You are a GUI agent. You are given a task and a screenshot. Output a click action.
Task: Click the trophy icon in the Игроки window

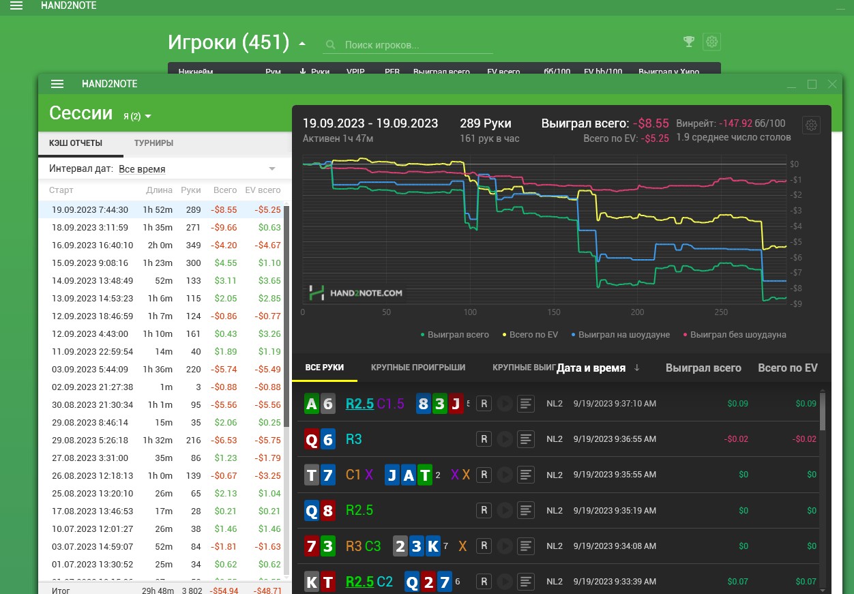point(689,42)
